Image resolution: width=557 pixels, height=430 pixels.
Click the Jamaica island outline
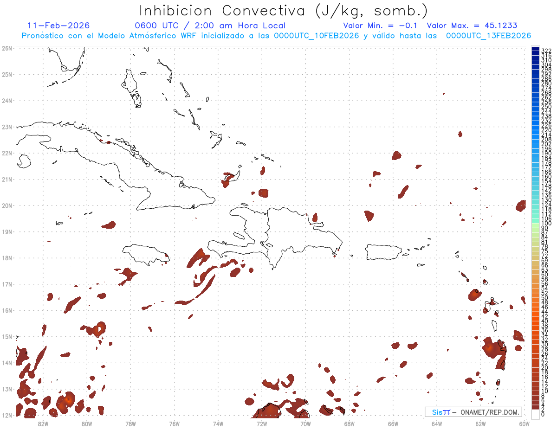pyautogui.click(x=145, y=253)
